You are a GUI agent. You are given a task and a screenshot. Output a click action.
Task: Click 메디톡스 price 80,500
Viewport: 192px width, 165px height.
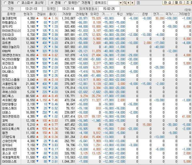point(30,96)
